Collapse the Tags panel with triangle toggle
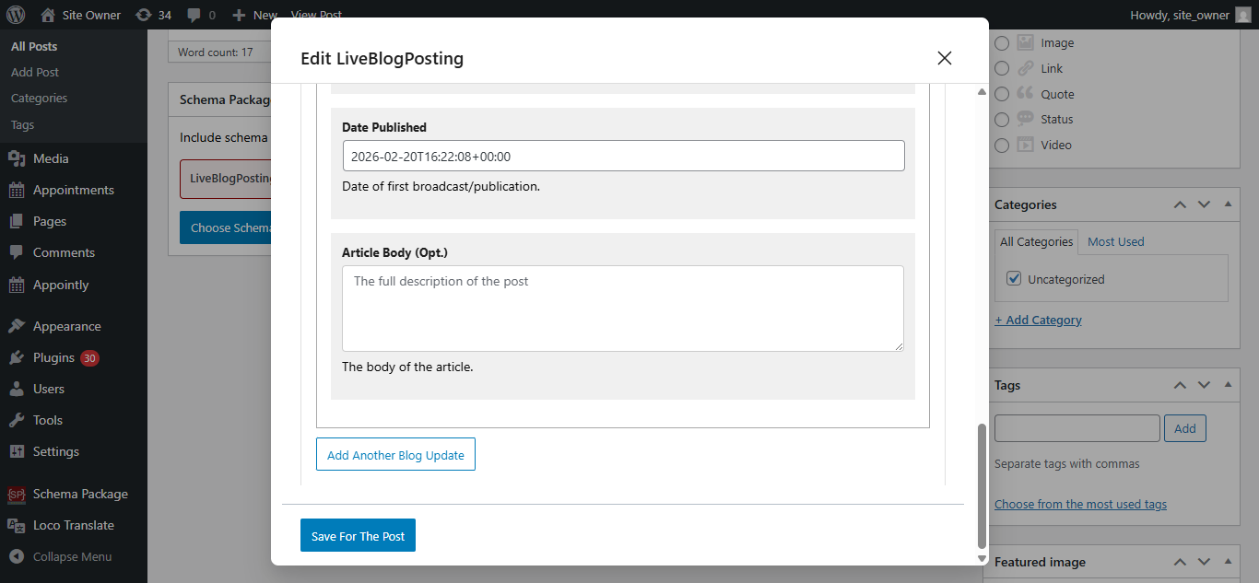 point(1228,385)
